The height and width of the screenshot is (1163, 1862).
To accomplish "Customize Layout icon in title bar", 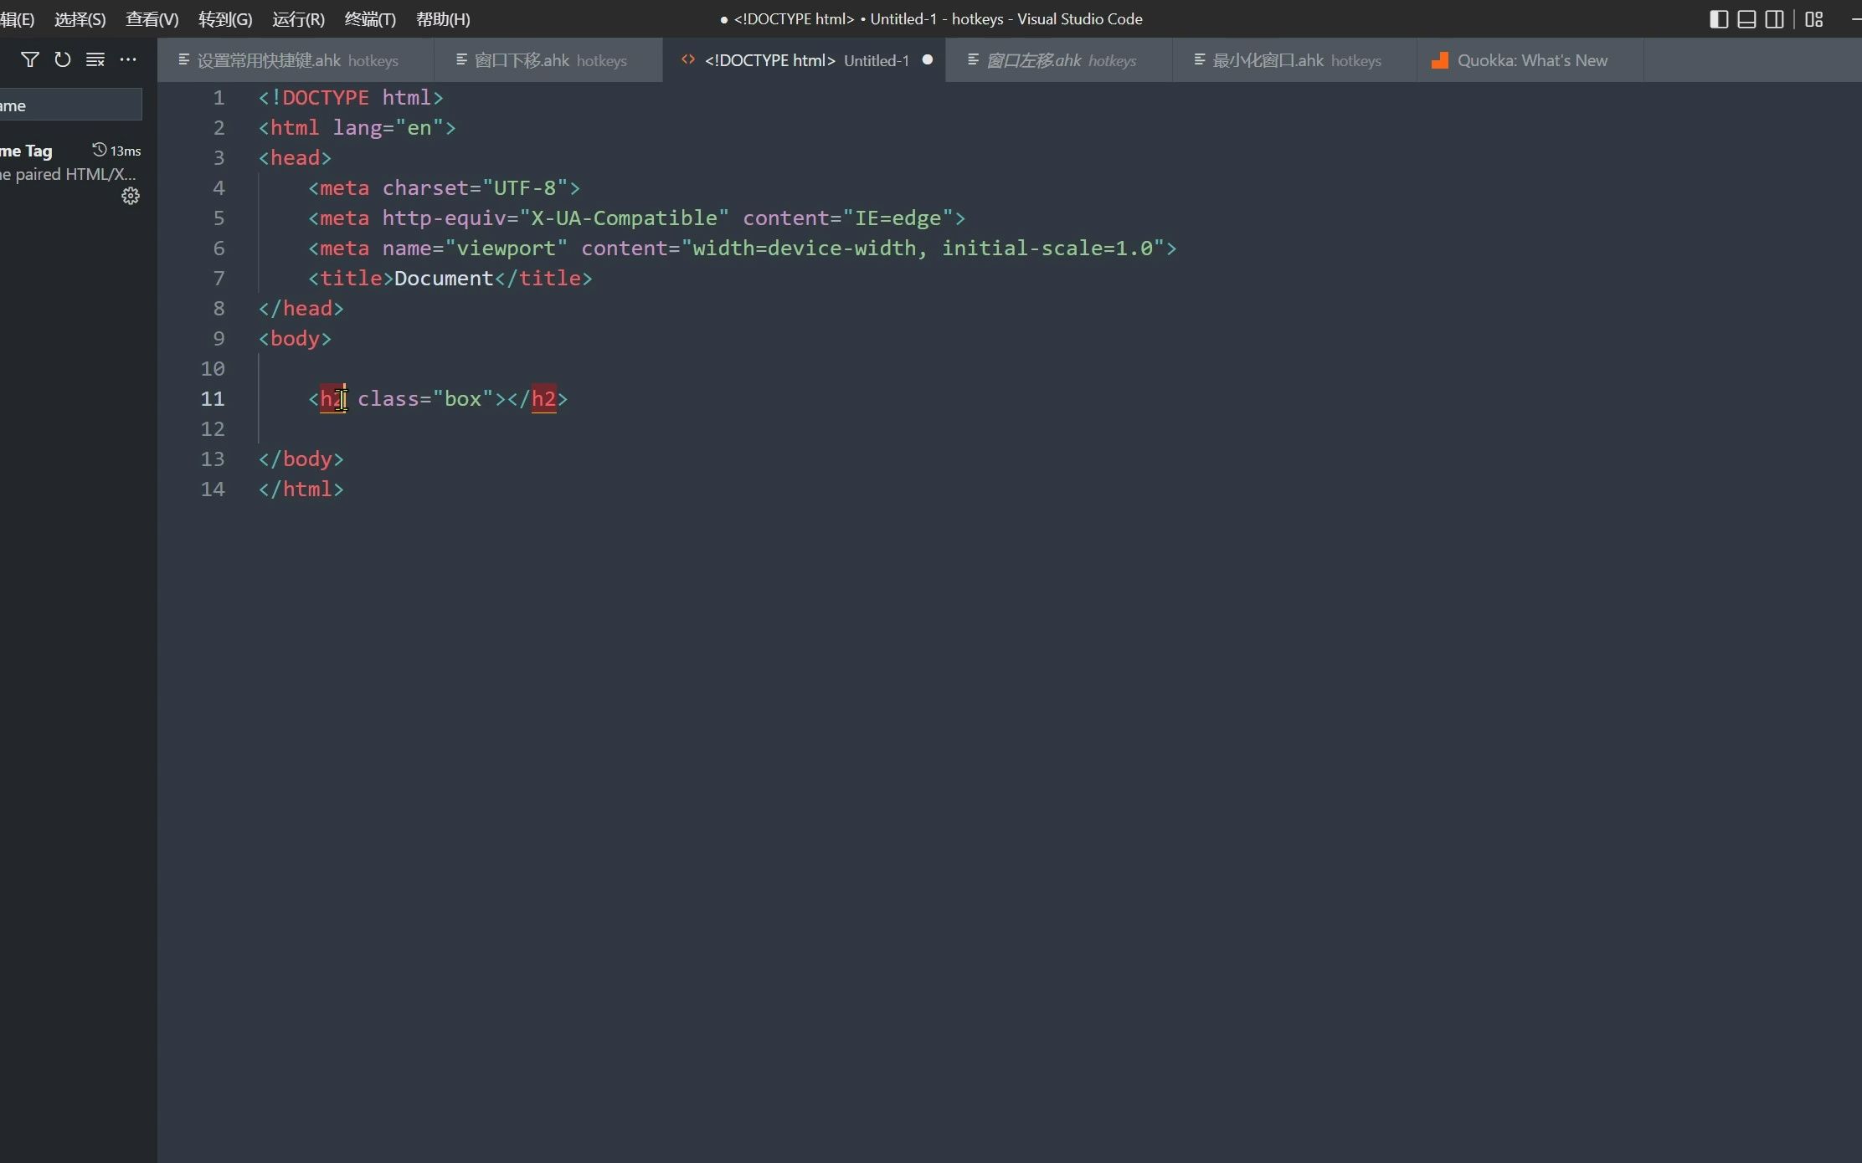I will [1814, 19].
